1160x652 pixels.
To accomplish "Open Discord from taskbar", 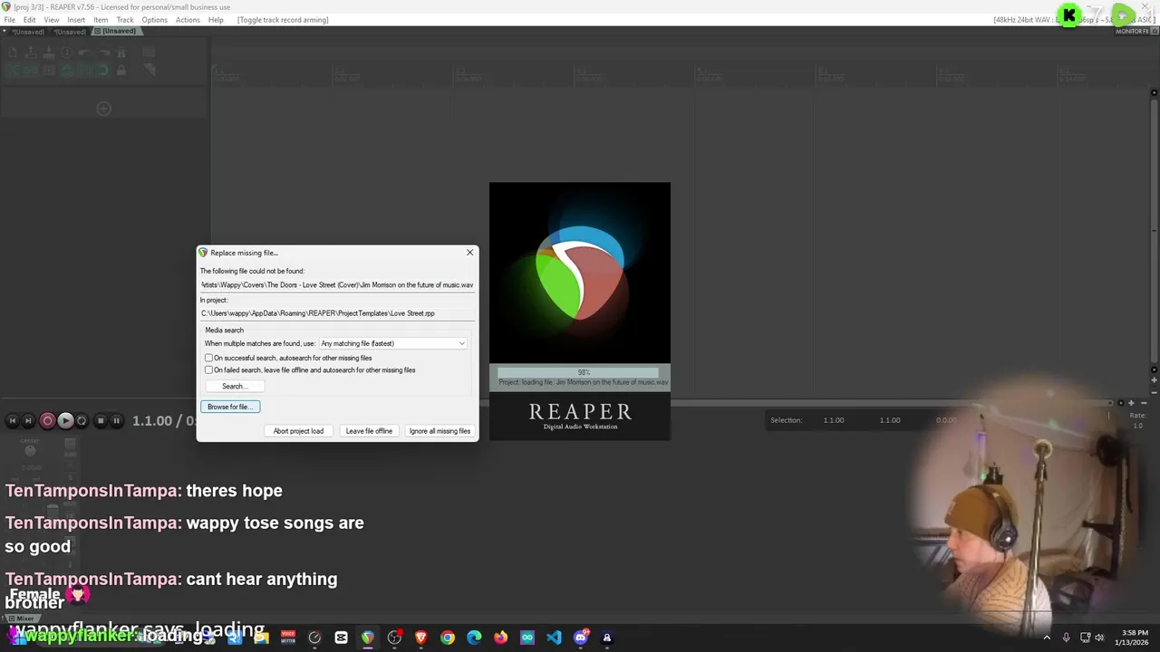I will click(x=581, y=638).
